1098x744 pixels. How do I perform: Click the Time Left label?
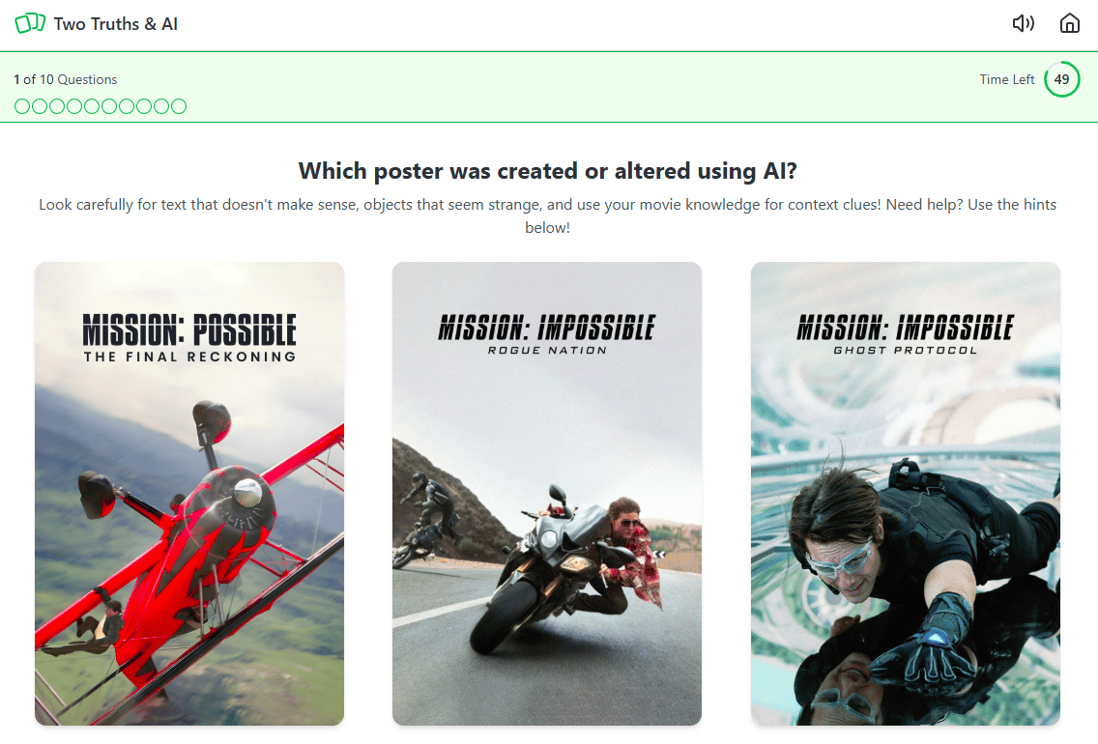[1006, 80]
